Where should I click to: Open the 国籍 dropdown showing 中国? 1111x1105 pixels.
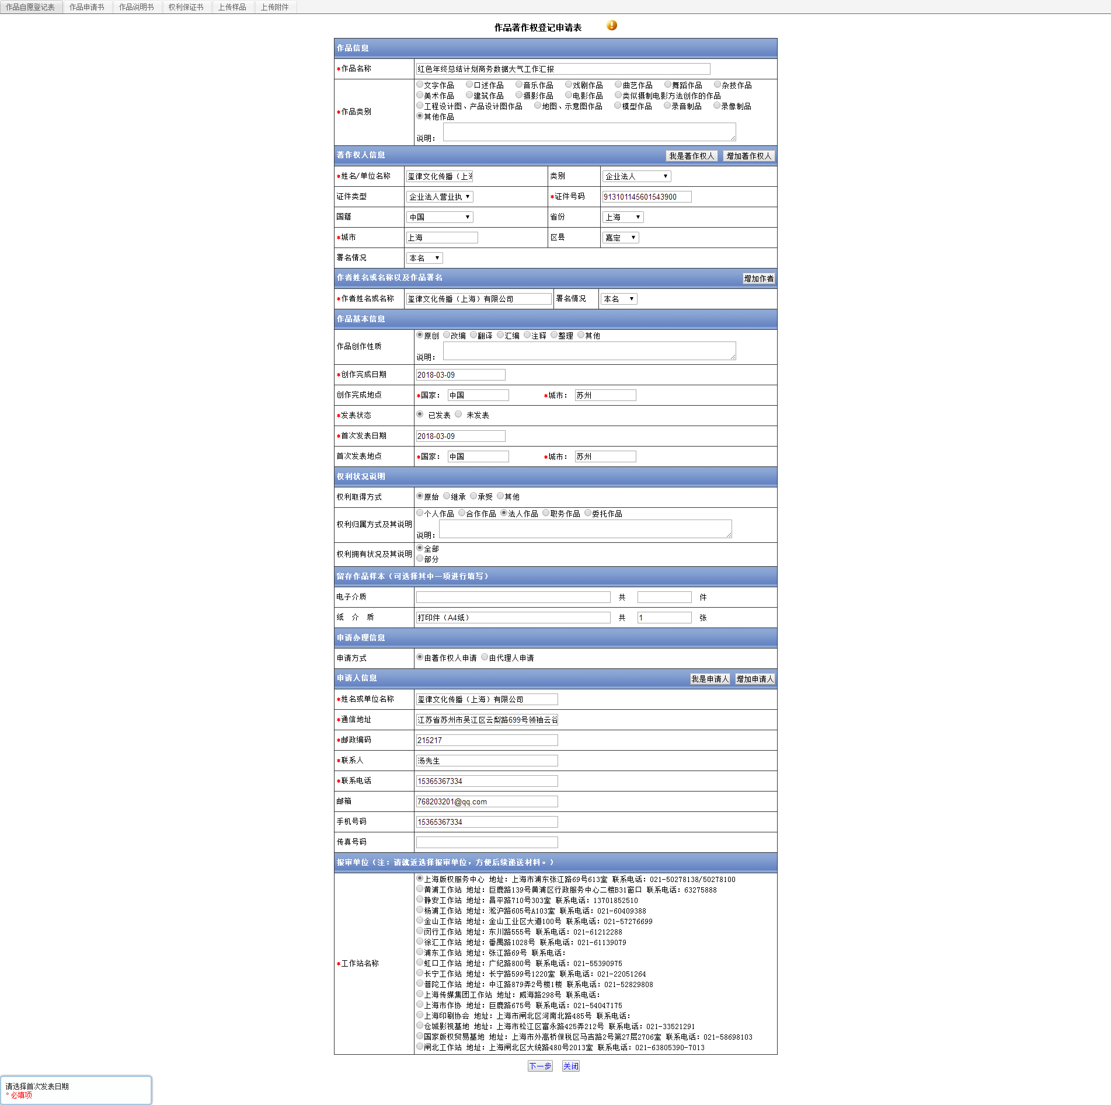[440, 217]
